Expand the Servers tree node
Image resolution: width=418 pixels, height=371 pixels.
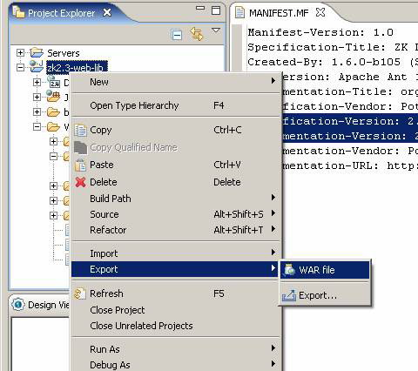(20, 53)
